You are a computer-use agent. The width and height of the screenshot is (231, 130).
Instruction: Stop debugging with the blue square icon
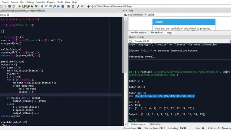click(x=62, y=6)
